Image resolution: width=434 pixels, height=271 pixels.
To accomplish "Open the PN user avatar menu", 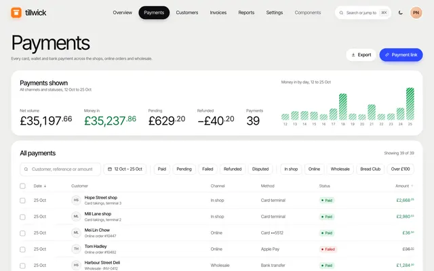I will (x=416, y=12).
